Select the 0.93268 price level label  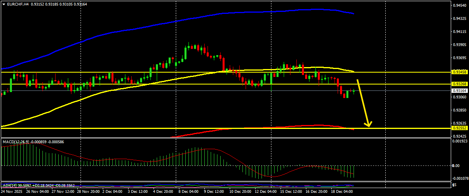click(459, 84)
